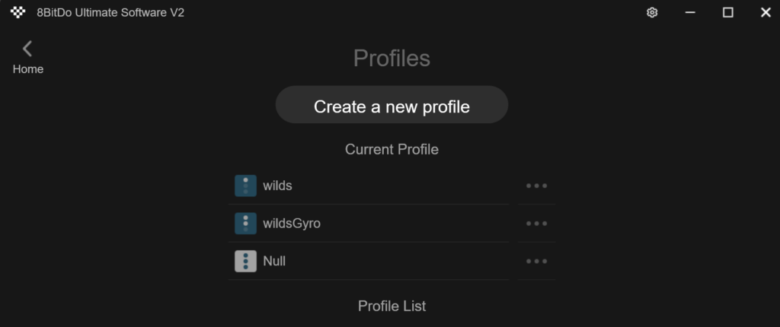This screenshot has height=327, width=780.
Task: Return via the Home label
Action: coord(28,69)
